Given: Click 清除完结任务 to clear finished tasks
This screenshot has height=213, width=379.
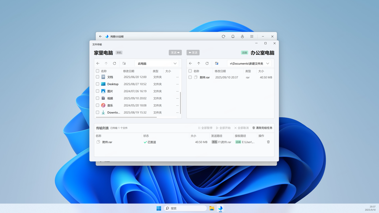Looking at the screenshot, I should [x=262, y=128].
